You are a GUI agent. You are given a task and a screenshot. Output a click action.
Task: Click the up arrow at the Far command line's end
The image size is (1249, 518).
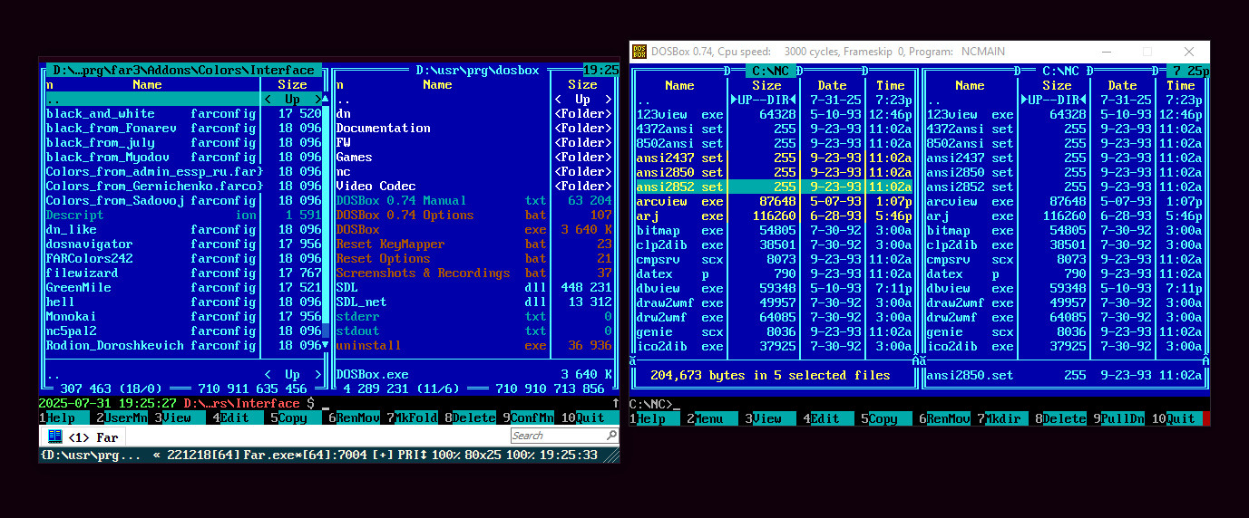click(615, 403)
